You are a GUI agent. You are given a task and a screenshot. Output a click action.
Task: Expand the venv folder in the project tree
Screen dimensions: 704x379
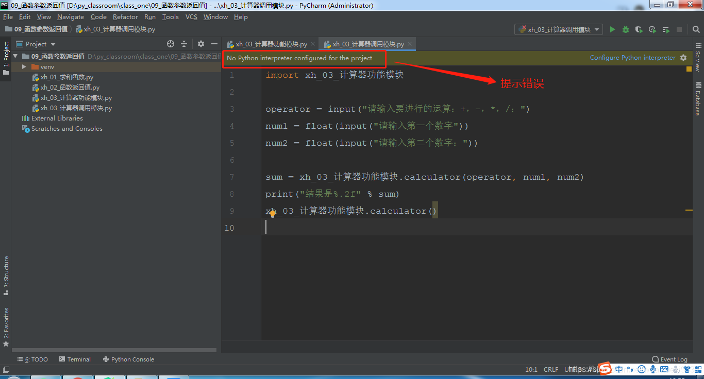[23, 66]
